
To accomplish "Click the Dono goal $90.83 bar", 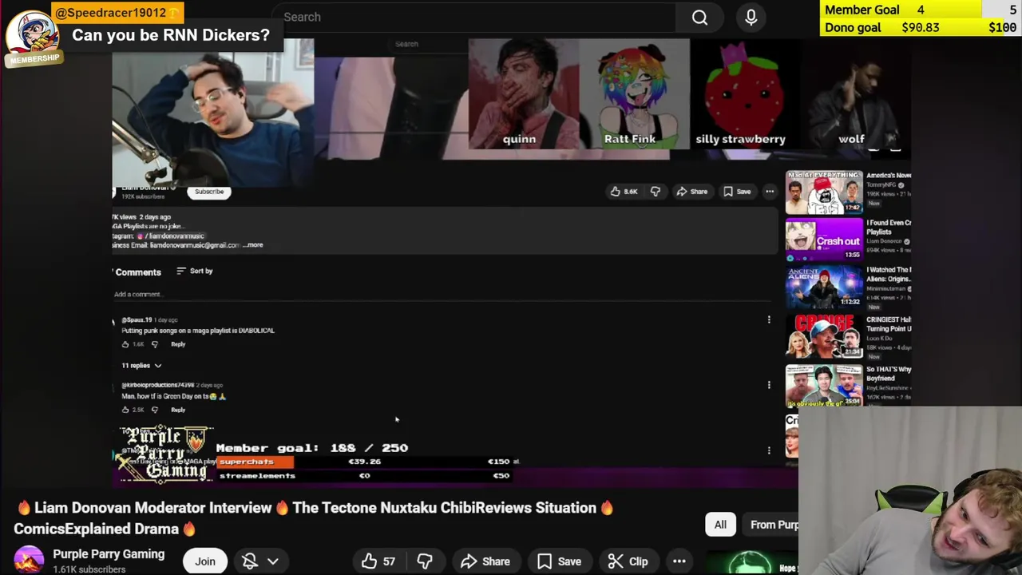I will click(x=921, y=27).
